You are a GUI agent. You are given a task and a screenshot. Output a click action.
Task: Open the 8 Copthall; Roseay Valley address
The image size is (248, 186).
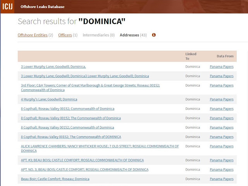(67, 128)
